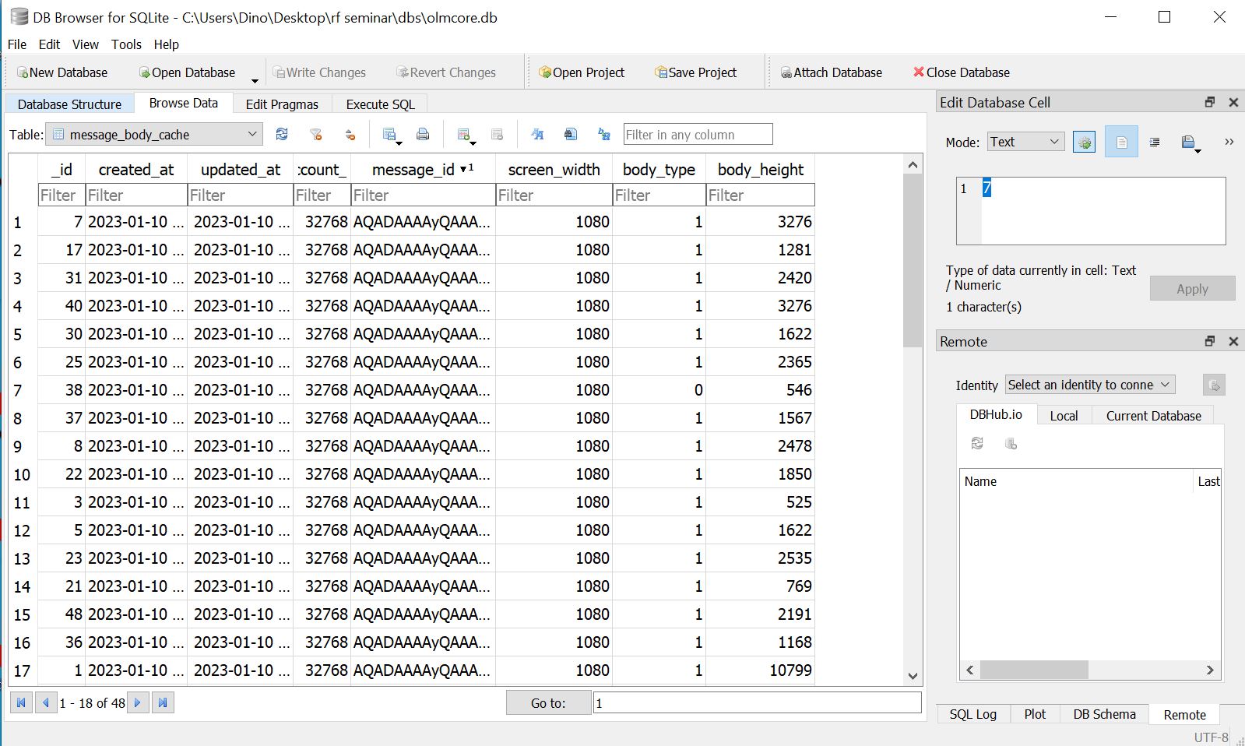This screenshot has height=746, width=1245.
Task: Open the Tools menu
Action: pos(126,44)
